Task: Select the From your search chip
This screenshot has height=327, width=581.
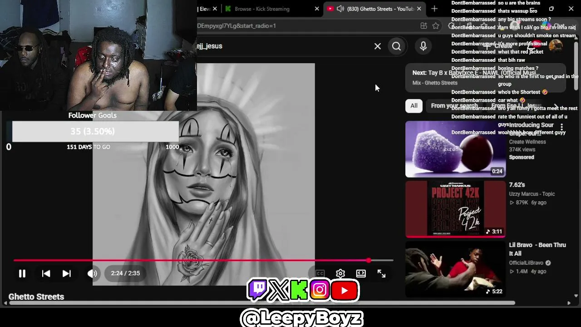Action: tap(454, 106)
